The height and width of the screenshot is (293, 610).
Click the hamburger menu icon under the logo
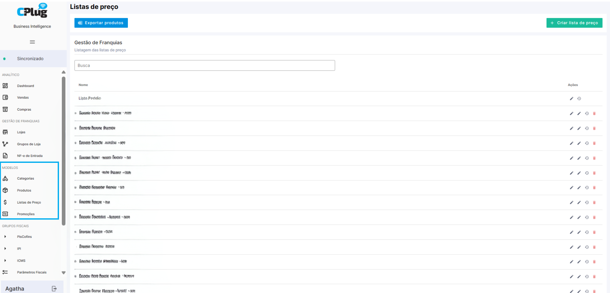click(32, 42)
